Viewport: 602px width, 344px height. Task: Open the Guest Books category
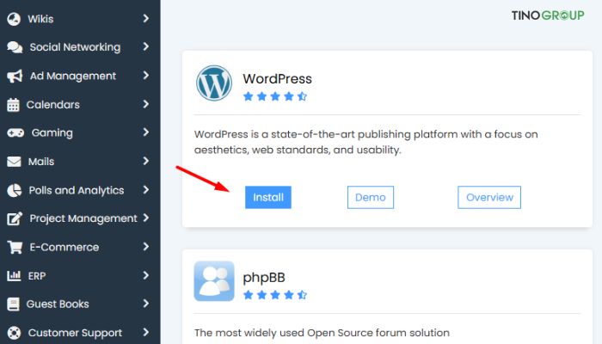(x=58, y=304)
